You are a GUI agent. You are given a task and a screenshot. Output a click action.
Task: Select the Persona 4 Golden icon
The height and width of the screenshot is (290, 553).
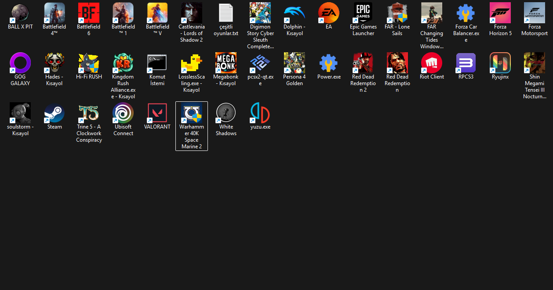tap(295, 63)
